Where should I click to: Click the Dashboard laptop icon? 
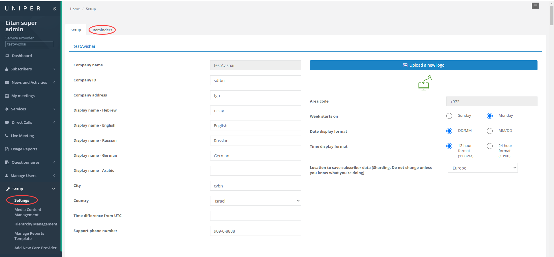pyautogui.click(x=7, y=56)
